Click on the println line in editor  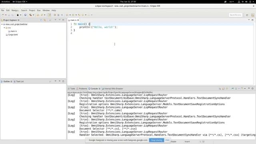(98, 27)
